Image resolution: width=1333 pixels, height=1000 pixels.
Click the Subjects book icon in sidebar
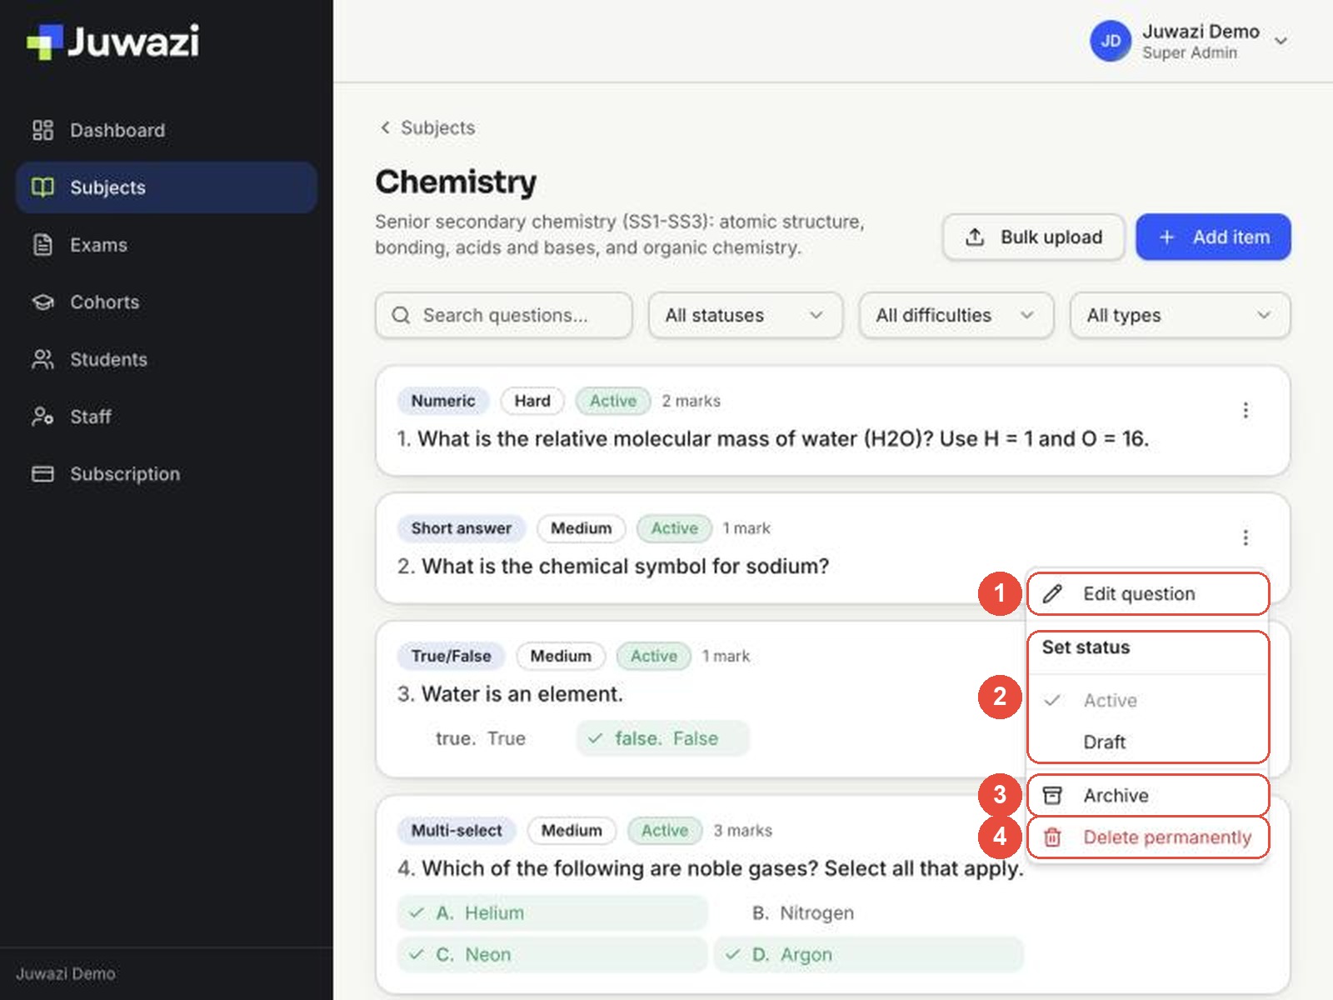coord(42,187)
